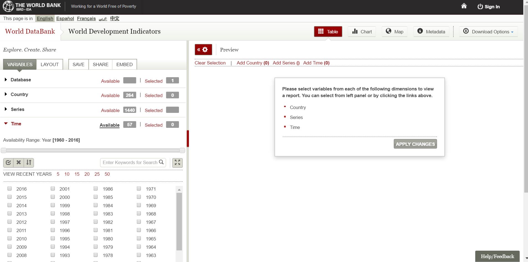Click the Add Country link

coord(253,63)
